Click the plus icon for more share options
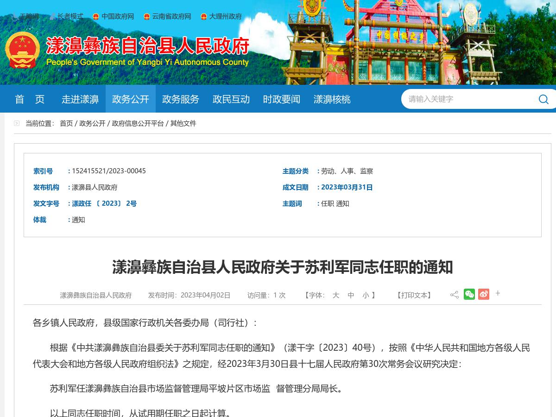This screenshot has width=556, height=417. coord(498,293)
